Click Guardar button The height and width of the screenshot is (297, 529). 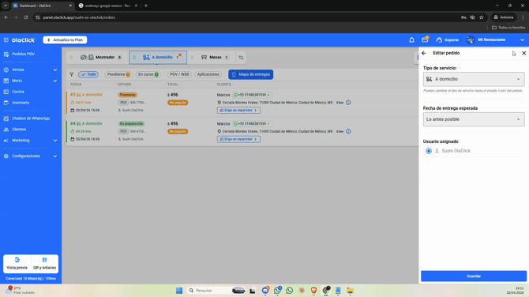tap(474, 276)
